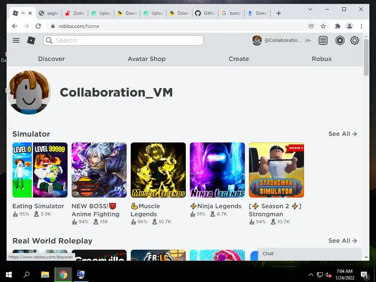This screenshot has width=376, height=282.
Task: Click the Muscle Legends title text
Action: coord(145,210)
